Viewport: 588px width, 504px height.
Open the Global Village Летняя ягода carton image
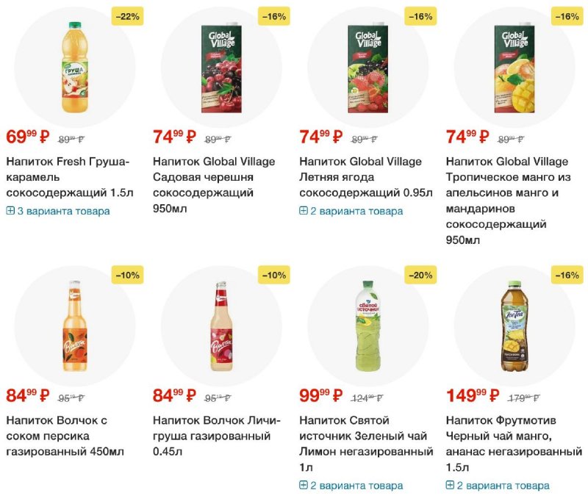point(368,68)
